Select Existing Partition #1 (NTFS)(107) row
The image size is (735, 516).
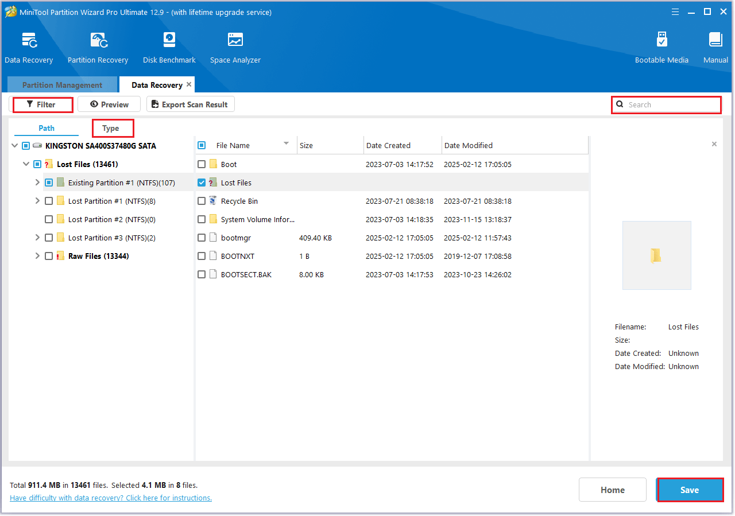click(122, 183)
